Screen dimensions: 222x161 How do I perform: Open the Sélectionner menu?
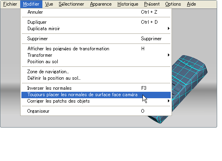(x=71, y=4)
